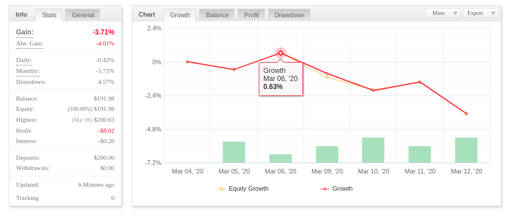Click the Mar 05 growth data point
Image resolution: width=510 pixels, height=216 pixels.
234,70
